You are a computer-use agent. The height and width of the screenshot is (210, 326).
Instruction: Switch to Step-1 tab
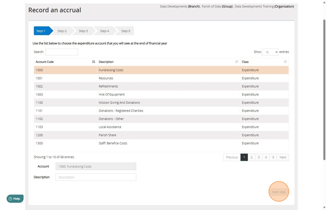point(42,31)
